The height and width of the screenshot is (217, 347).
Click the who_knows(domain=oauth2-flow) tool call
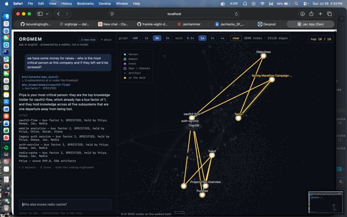tap(46, 84)
